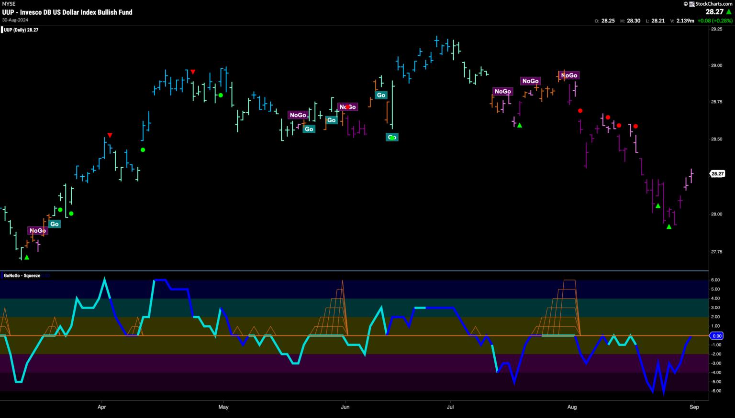Image resolution: width=735 pixels, height=418 pixels.
Task: Click the red triangle marker at early April peak
Action: tap(110, 135)
